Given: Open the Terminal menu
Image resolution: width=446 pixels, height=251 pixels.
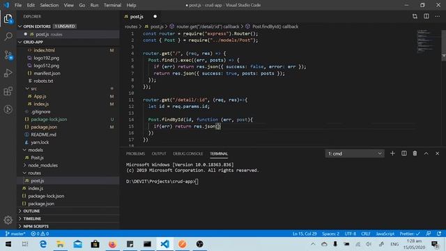Looking at the screenshot, I should click(x=112, y=5).
